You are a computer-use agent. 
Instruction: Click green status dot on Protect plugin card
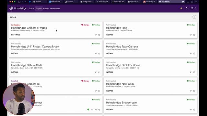click(88, 110)
